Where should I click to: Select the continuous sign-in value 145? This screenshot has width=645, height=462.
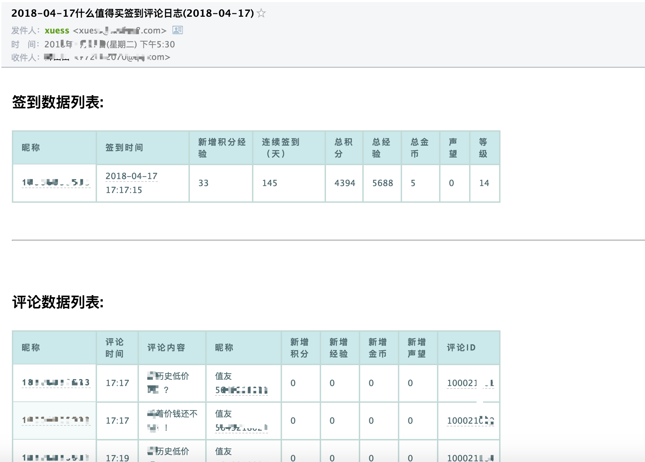tap(270, 183)
